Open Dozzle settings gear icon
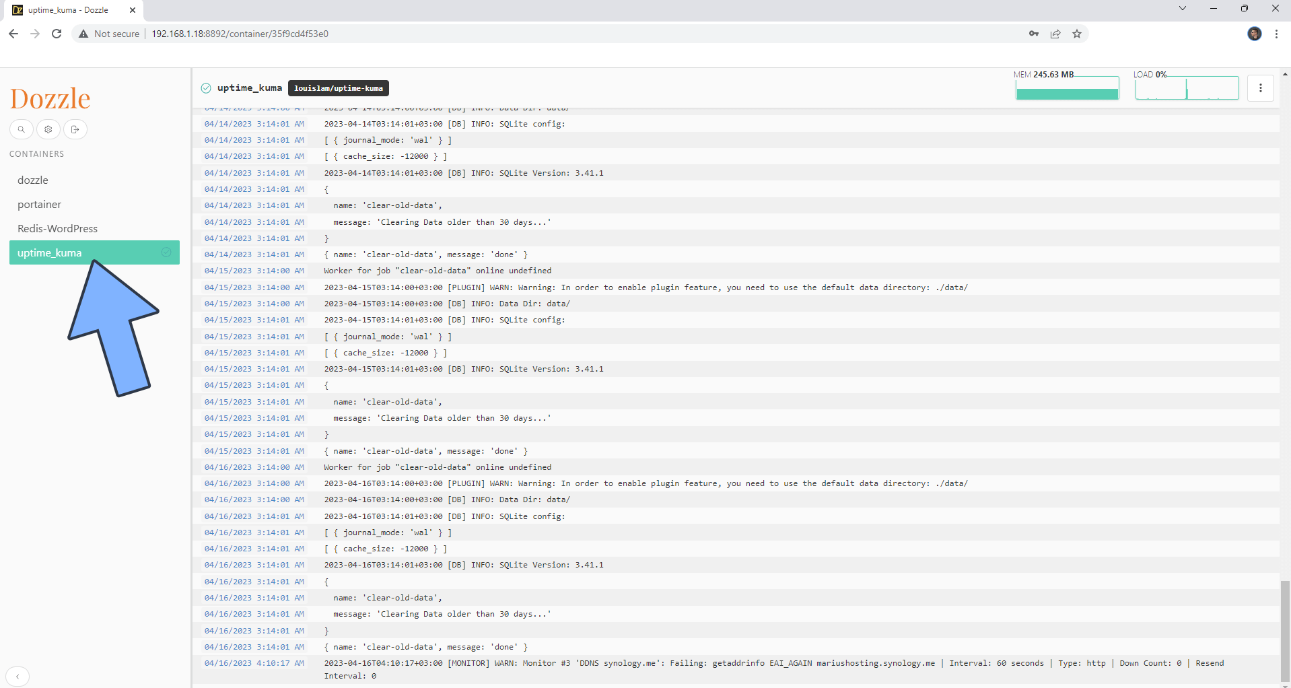 click(x=48, y=129)
